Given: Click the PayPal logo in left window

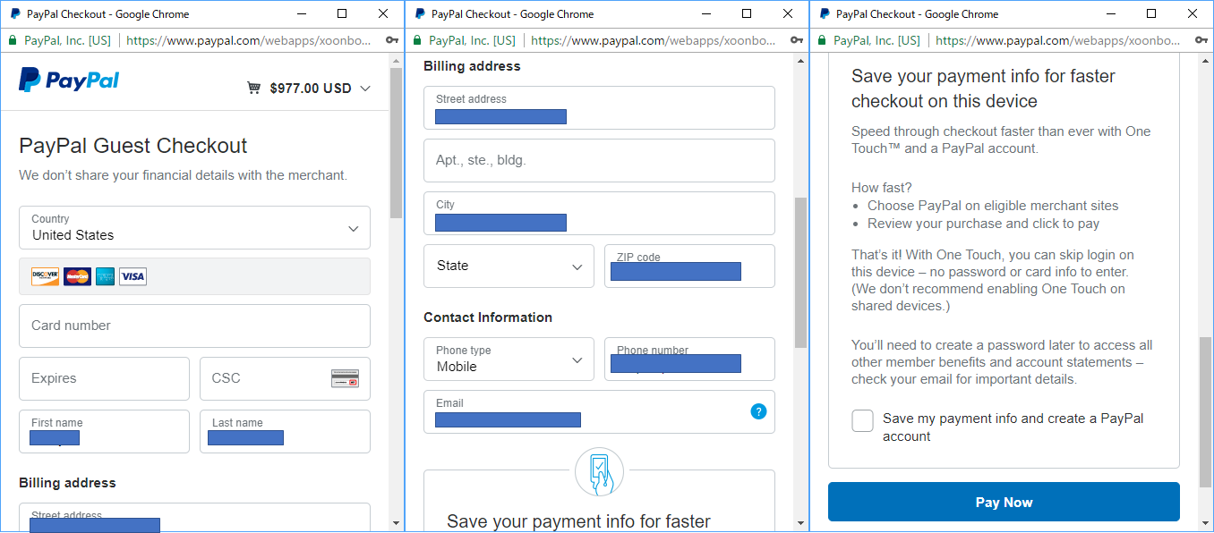Looking at the screenshot, I should pyautogui.click(x=69, y=80).
